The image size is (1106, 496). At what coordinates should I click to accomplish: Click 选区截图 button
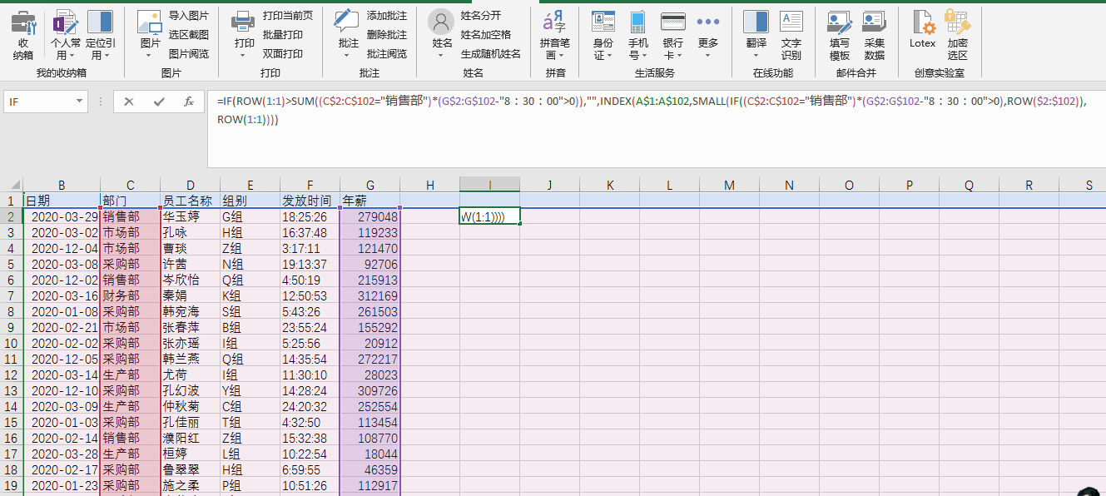click(x=189, y=35)
